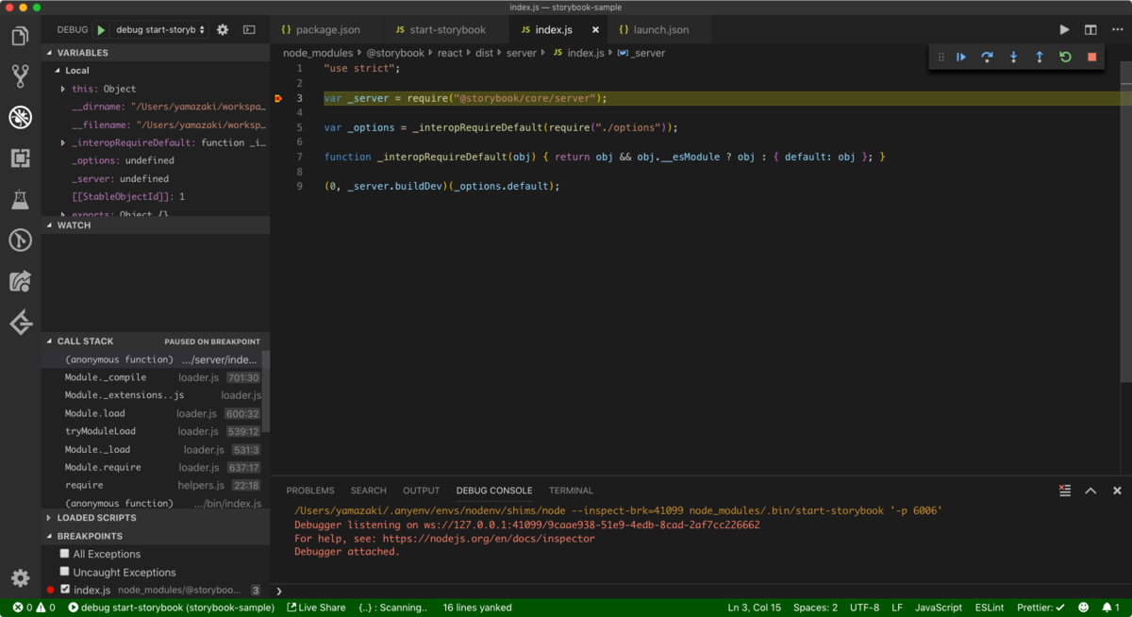Continue execution in debug toolbar

click(961, 58)
